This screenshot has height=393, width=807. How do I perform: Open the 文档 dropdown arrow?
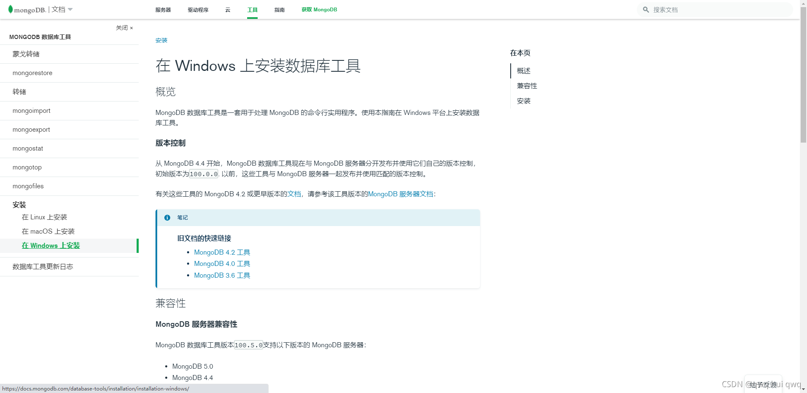coord(70,9)
